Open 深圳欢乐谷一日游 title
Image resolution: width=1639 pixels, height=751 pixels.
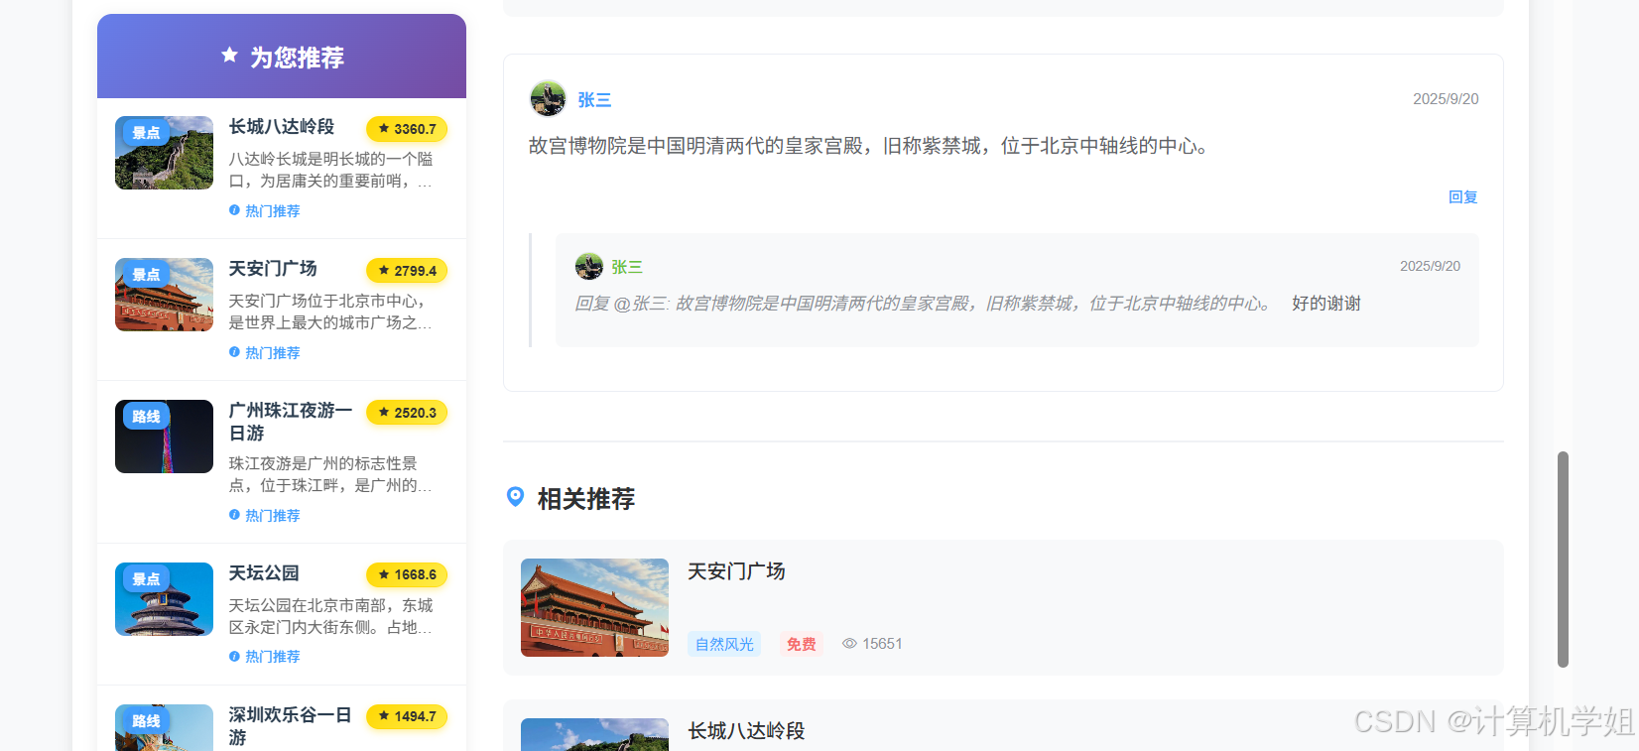[291, 726]
